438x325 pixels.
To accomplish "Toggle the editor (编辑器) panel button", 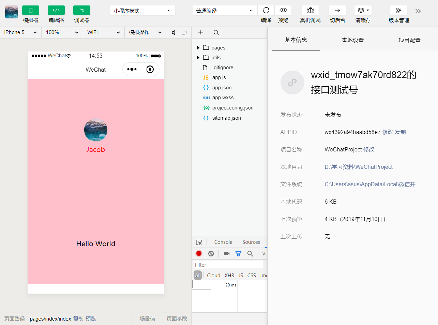I will click(56, 10).
